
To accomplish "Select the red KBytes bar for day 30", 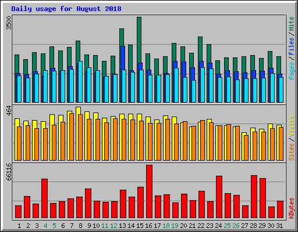I will 271,212.
